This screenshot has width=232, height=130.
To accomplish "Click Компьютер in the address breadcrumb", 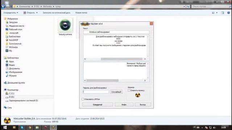I will click(25, 6).
